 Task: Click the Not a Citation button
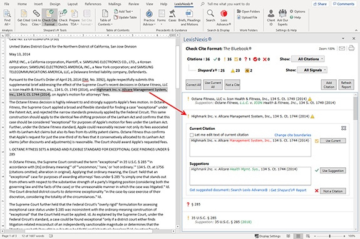tap(333, 191)
